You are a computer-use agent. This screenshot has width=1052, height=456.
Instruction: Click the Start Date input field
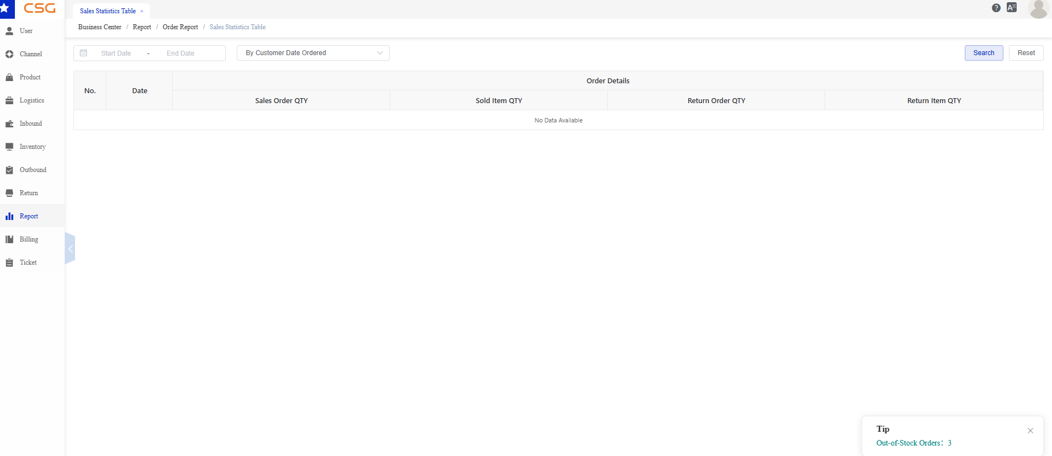point(116,53)
